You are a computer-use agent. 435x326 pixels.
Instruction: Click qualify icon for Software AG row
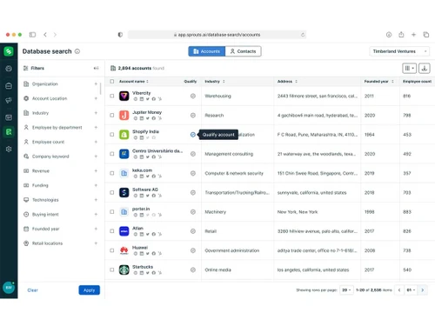193,192
